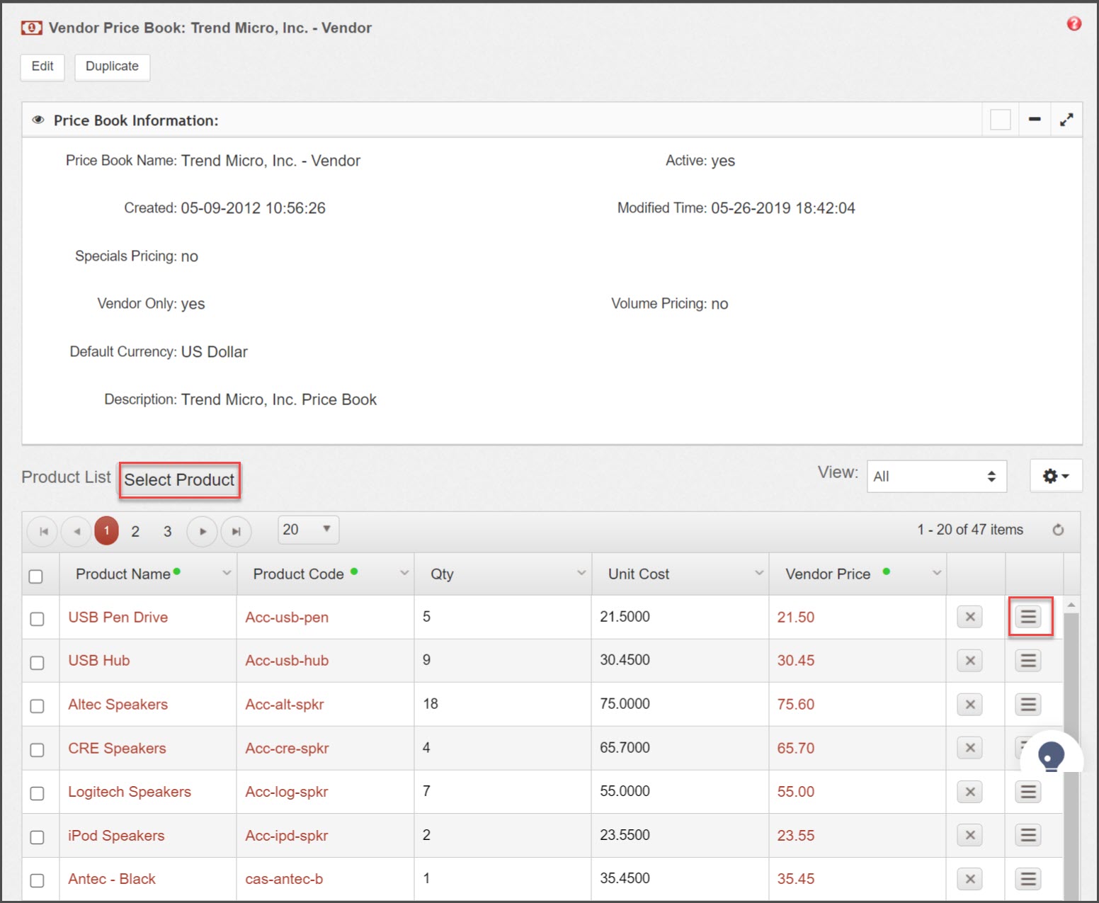Click the Select Product button
Viewport: 1099px width, 903px height.
179,480
